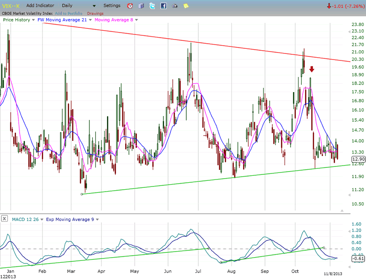
Task: Click the alarm clock alert icon
Action: [x=130, y=6]
